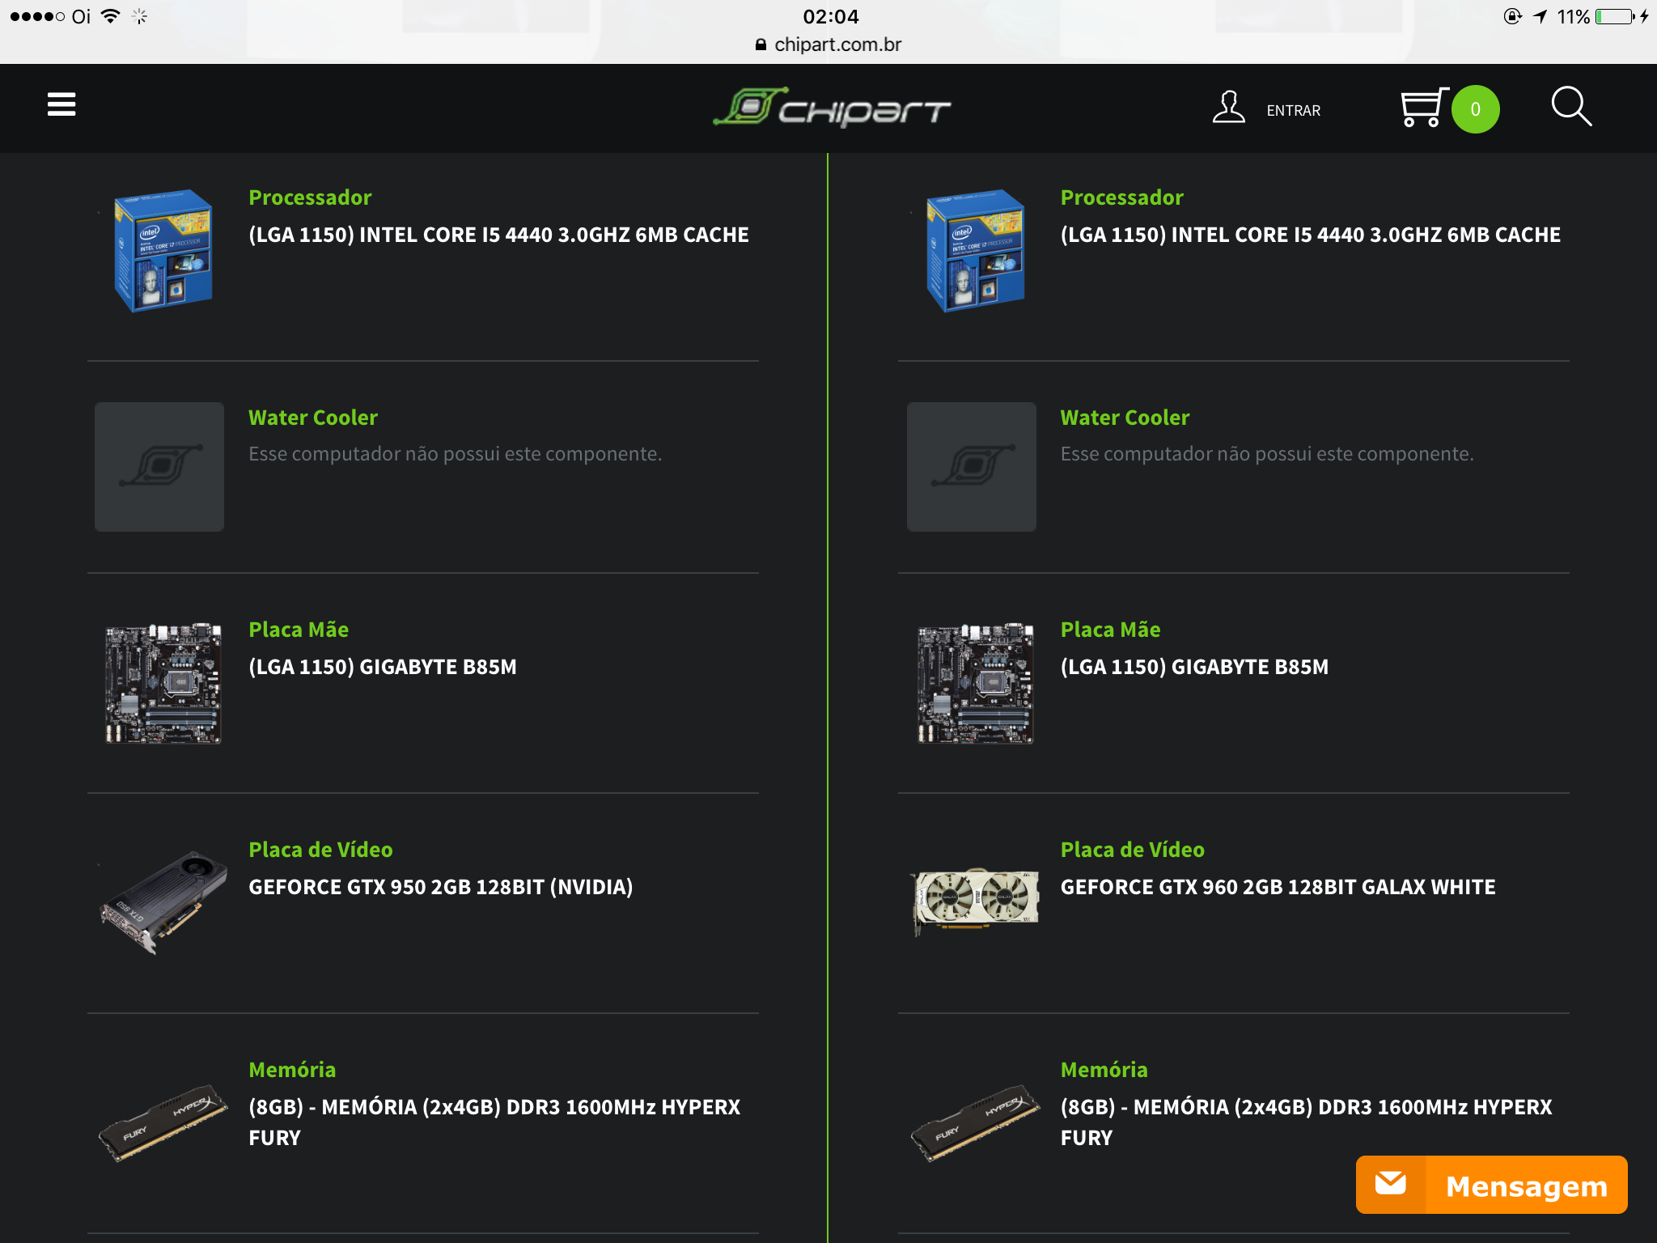
Task: Click left column Memória heading
Action: (292, 1070)
